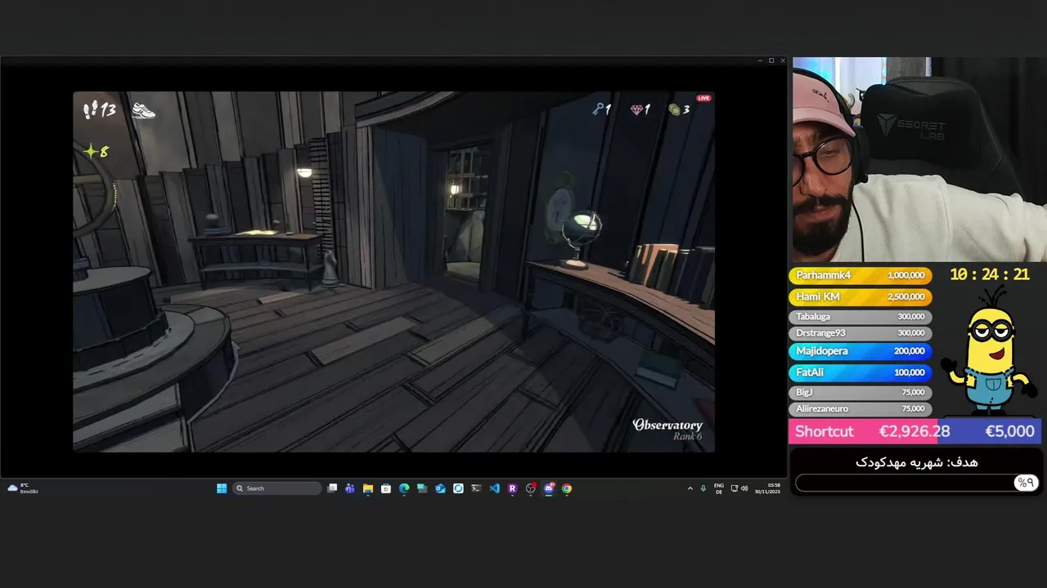This screenshot has width=1047, height=588.
Task: Click the pink gem icon in the game HUD
Action: coord(636,109)
